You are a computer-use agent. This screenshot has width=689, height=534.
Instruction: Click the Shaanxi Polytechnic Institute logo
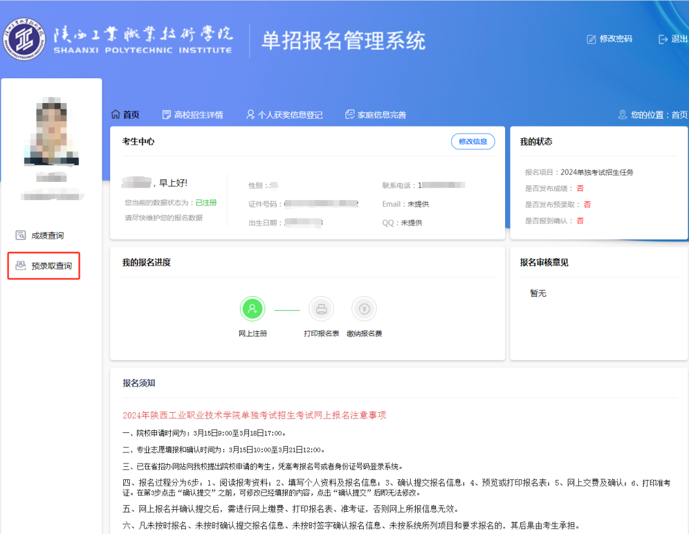pyautogui.click(x=24, y=39)
